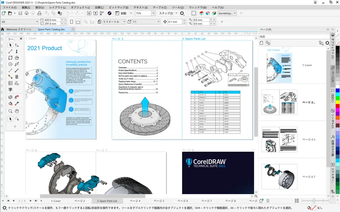Close the toolbox panel
Image resolution: width=340 pixels, height=212 pixels.
pyautogui.click(x=21, y=39)
